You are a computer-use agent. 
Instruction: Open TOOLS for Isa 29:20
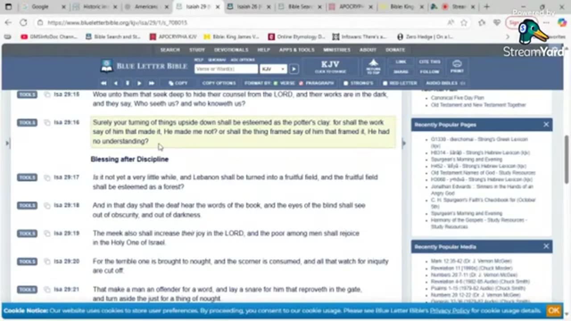point(27,262)
